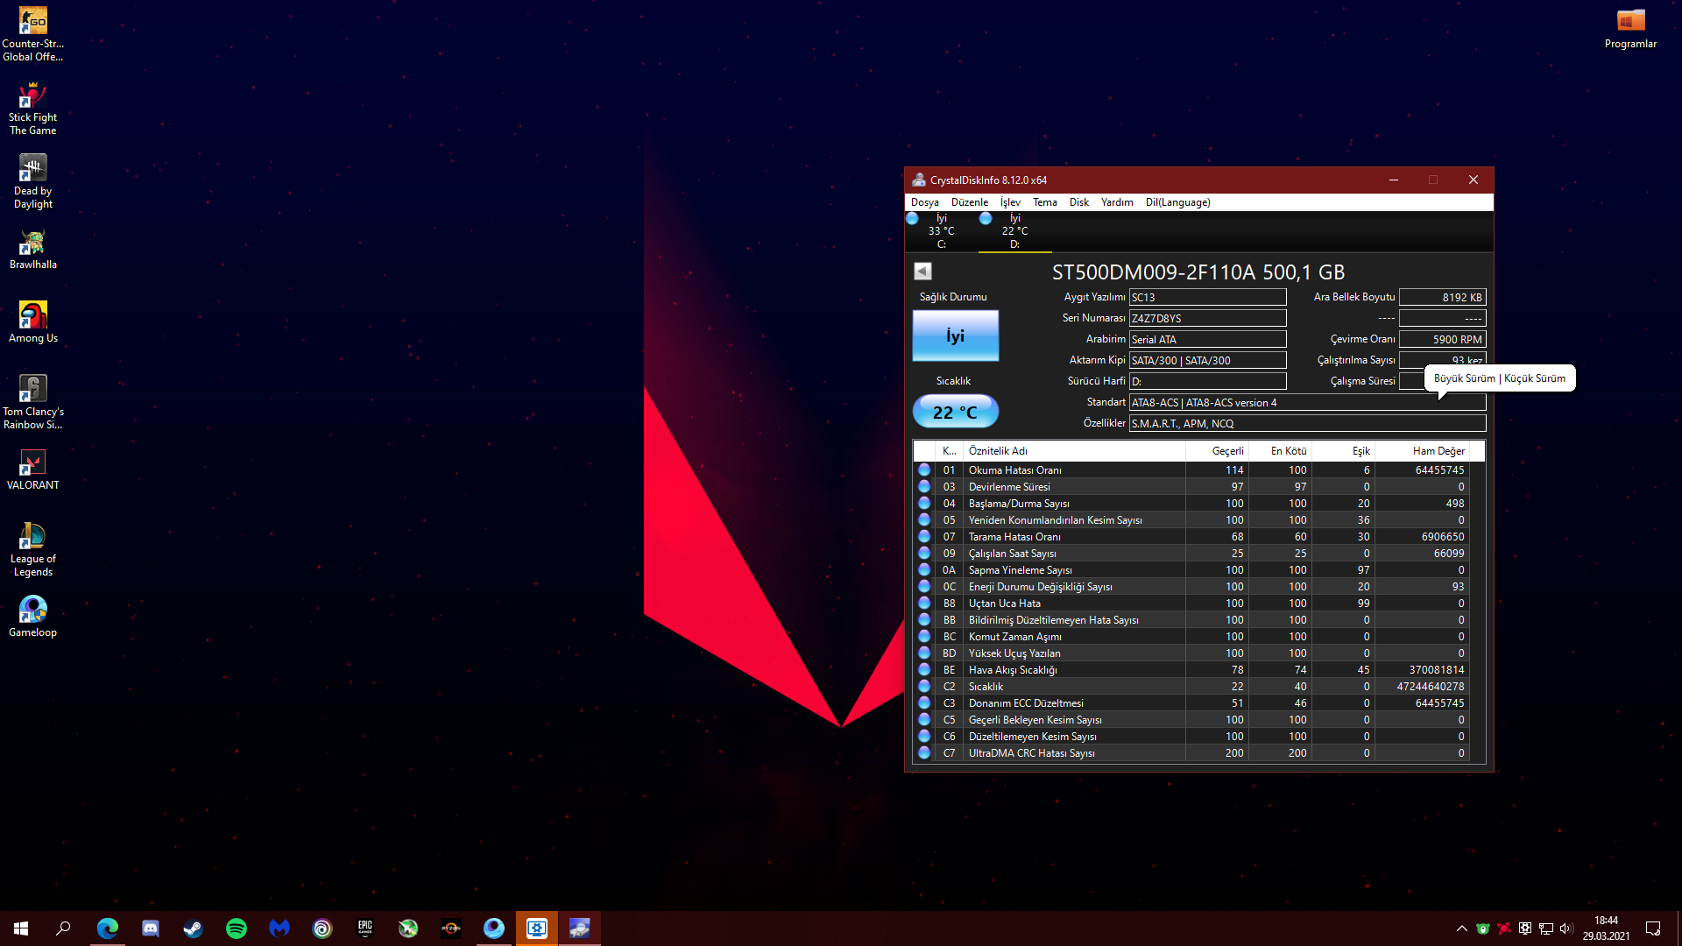
Task: Switch to disk C: tab (33 °C)
Action: point(941,231)
